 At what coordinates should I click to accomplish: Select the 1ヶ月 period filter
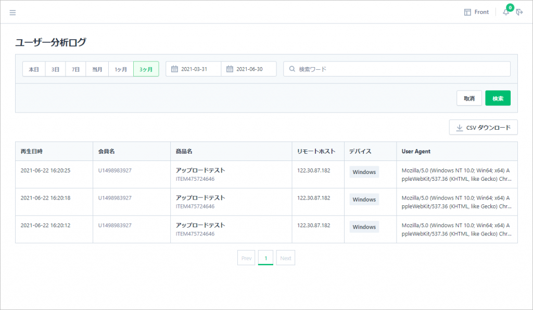click(121, 69)
